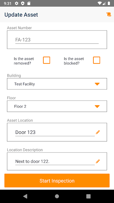The image size is (114, 203).
Task: Open the orange scroll icon in header
Action: [109, 14]
